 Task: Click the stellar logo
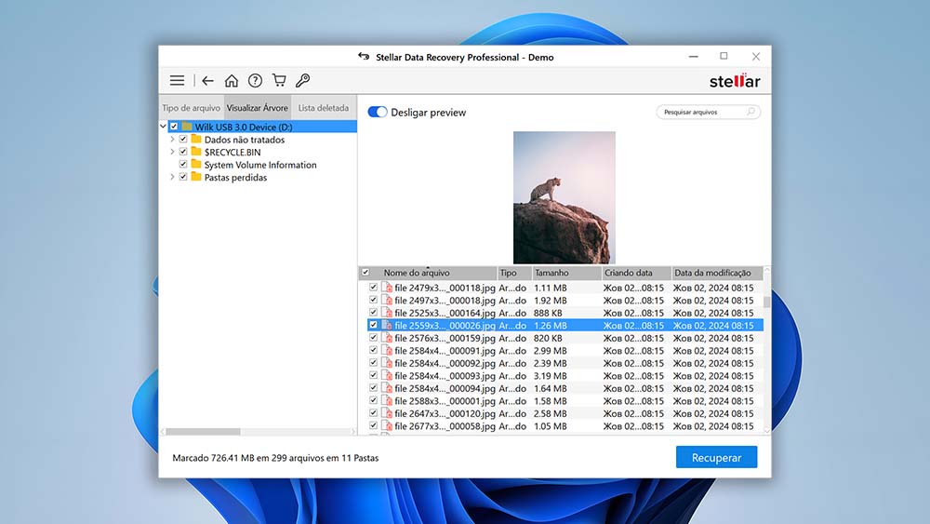[x=735, y=81]
